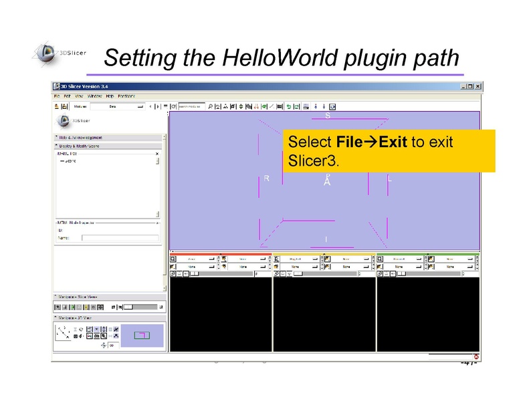Click the layout chooser icon in toolbar
This screenshot has width=519, height=401.
point(306,106)
